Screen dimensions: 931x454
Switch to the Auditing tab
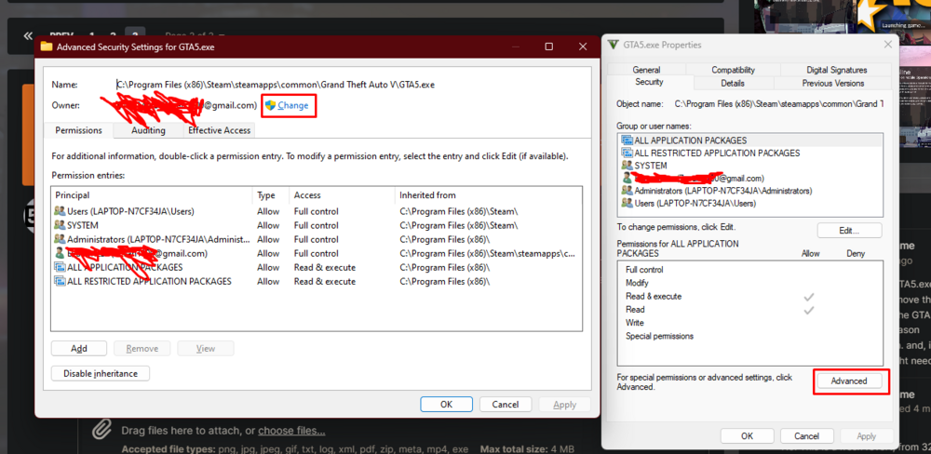click(148, 130)
